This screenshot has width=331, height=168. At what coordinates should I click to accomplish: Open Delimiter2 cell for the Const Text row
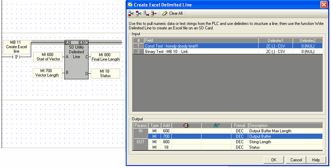click(x=308, y=46)
